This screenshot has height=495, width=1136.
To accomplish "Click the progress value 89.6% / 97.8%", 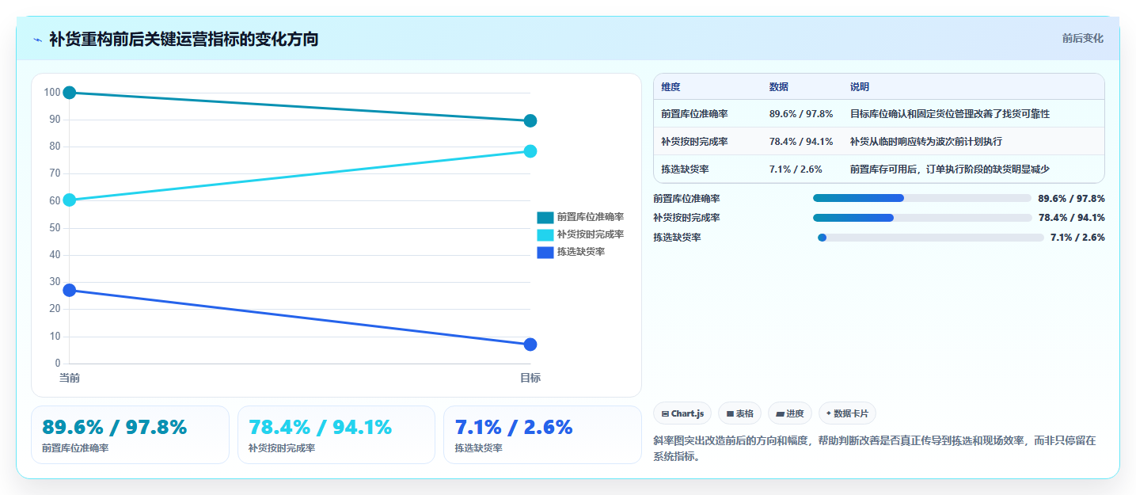I will point(1071,199).
